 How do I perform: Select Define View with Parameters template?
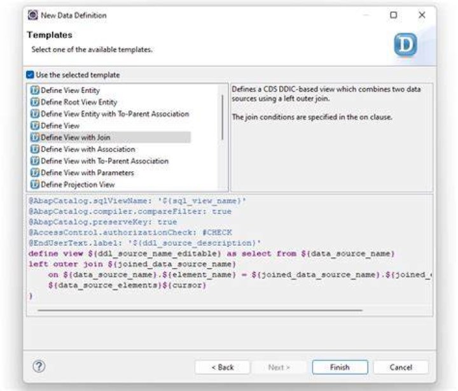(x=87, y=173)
